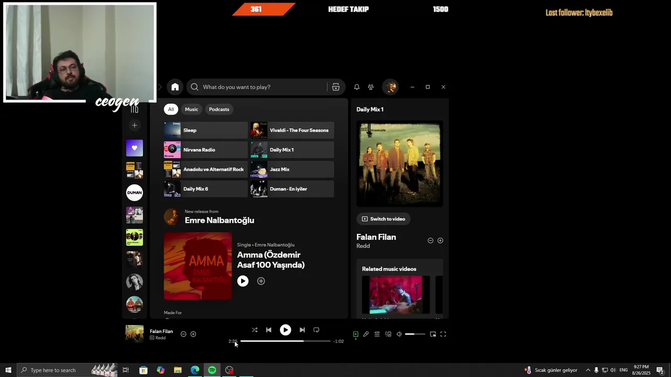Open Anadolu ve Alternatif Rock tile

(x=205, y=170)
